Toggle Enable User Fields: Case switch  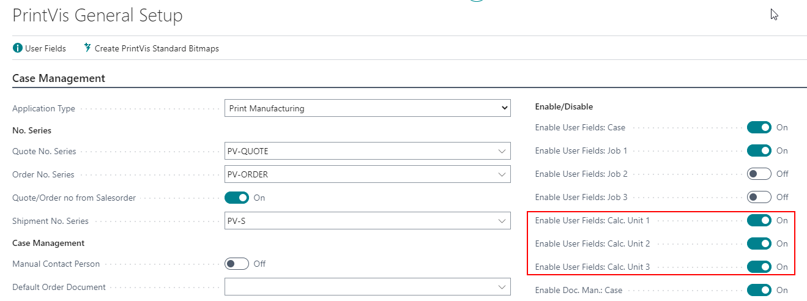pos(759,127)
